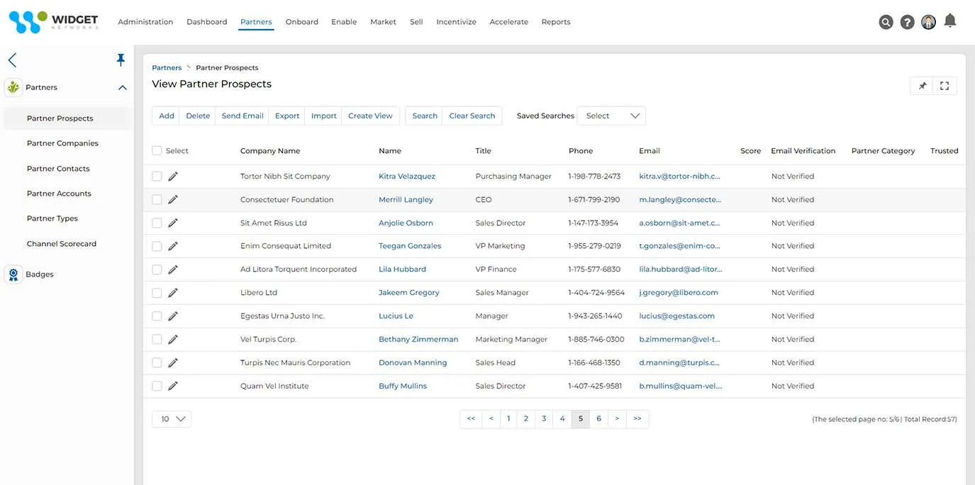Switch to the Partner Companies section
This screenshot has height=485, width=975.
point(63,143)
